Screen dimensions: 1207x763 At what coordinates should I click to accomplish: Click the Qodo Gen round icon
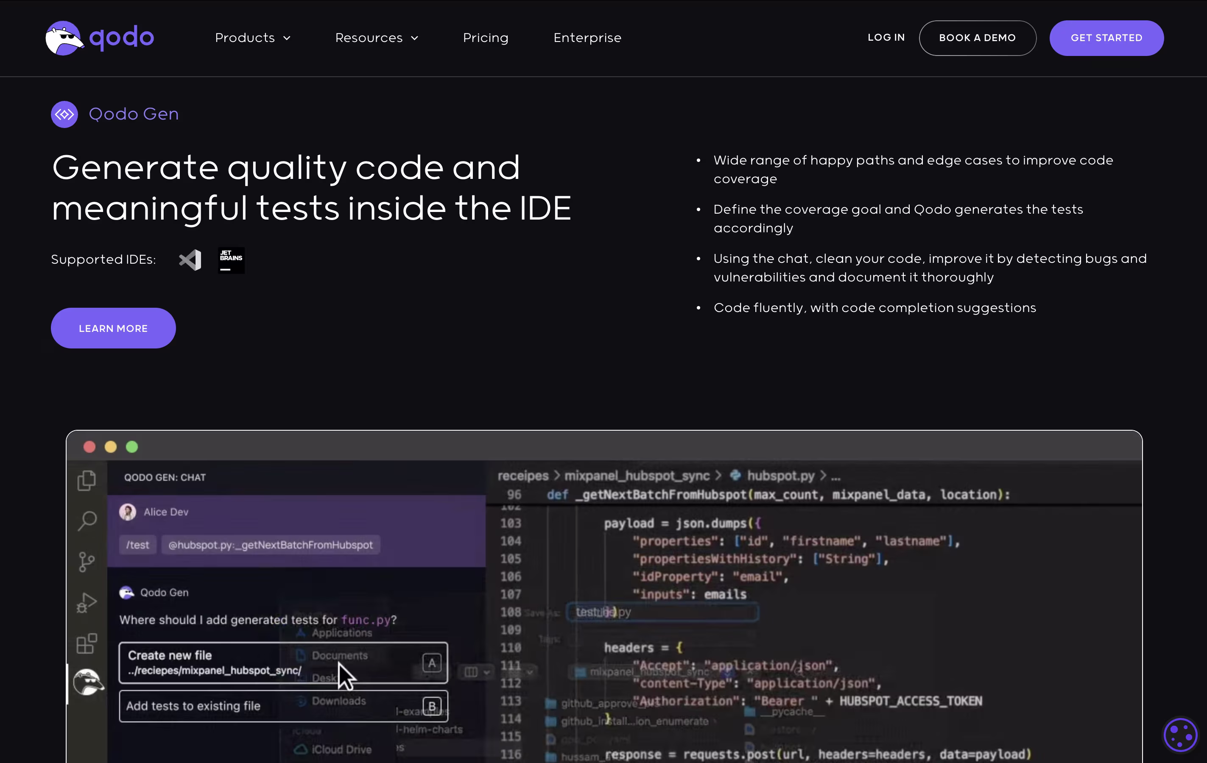click(64, 114)
